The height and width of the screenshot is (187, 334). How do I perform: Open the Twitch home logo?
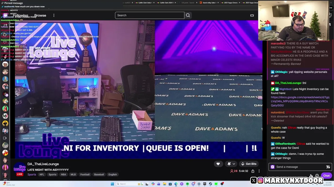point(5,15)
